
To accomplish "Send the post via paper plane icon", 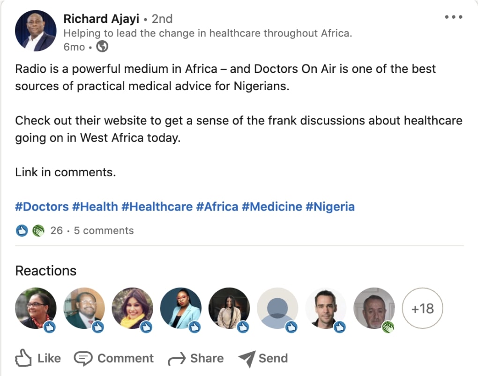I will (x=263, y=359).
